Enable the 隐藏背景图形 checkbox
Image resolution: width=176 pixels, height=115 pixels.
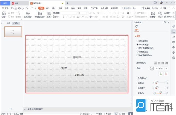[x=137, y=55]
